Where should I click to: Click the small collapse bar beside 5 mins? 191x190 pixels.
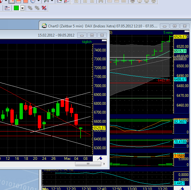click(x=187, y=31)
